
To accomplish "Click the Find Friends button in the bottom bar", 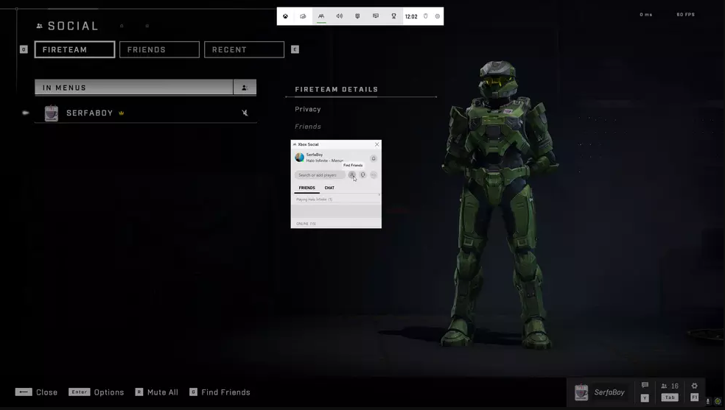I will 220,392.
